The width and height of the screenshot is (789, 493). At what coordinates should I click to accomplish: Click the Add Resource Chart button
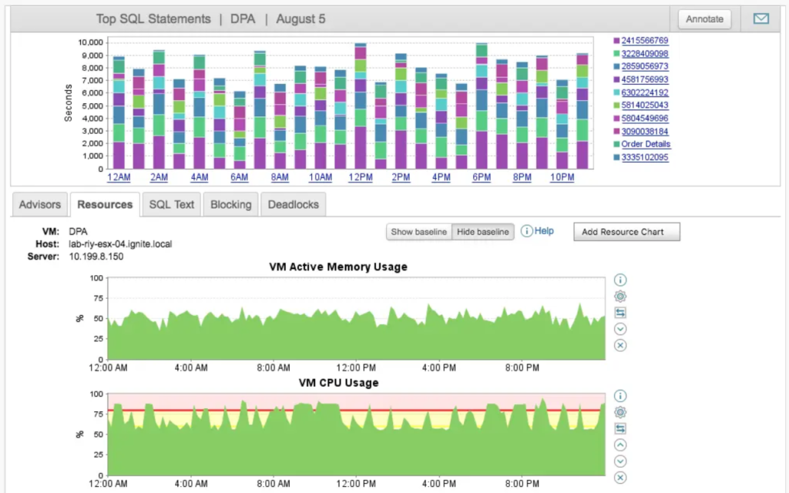(626, 232)
